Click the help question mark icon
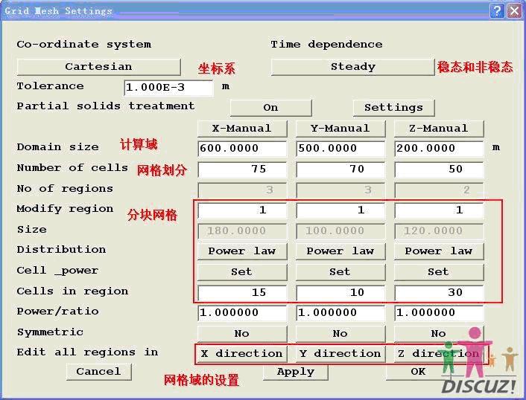This screenshot has width=526, height=400. [x=497, y=10]
